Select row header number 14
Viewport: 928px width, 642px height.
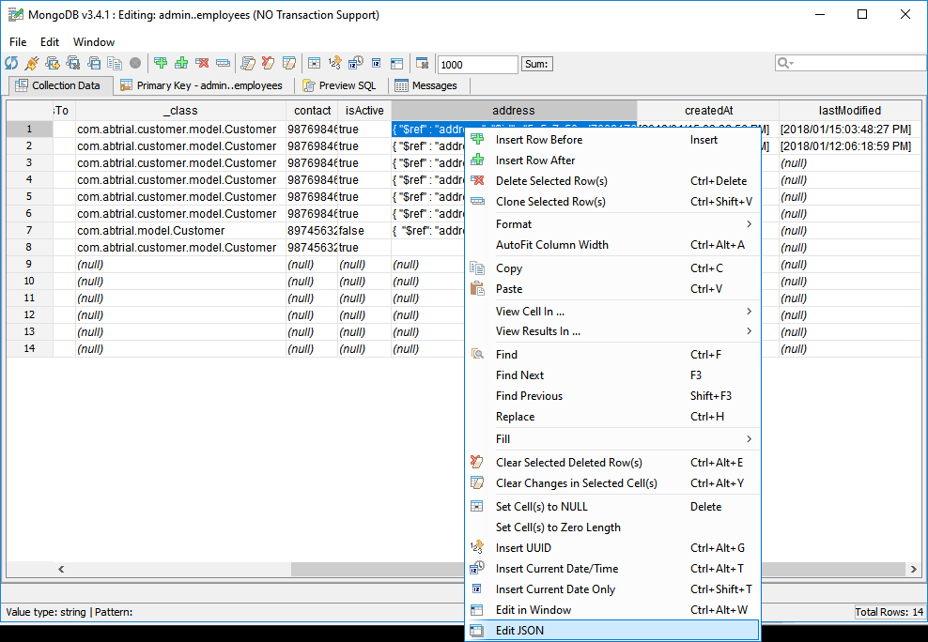point(30,349)
